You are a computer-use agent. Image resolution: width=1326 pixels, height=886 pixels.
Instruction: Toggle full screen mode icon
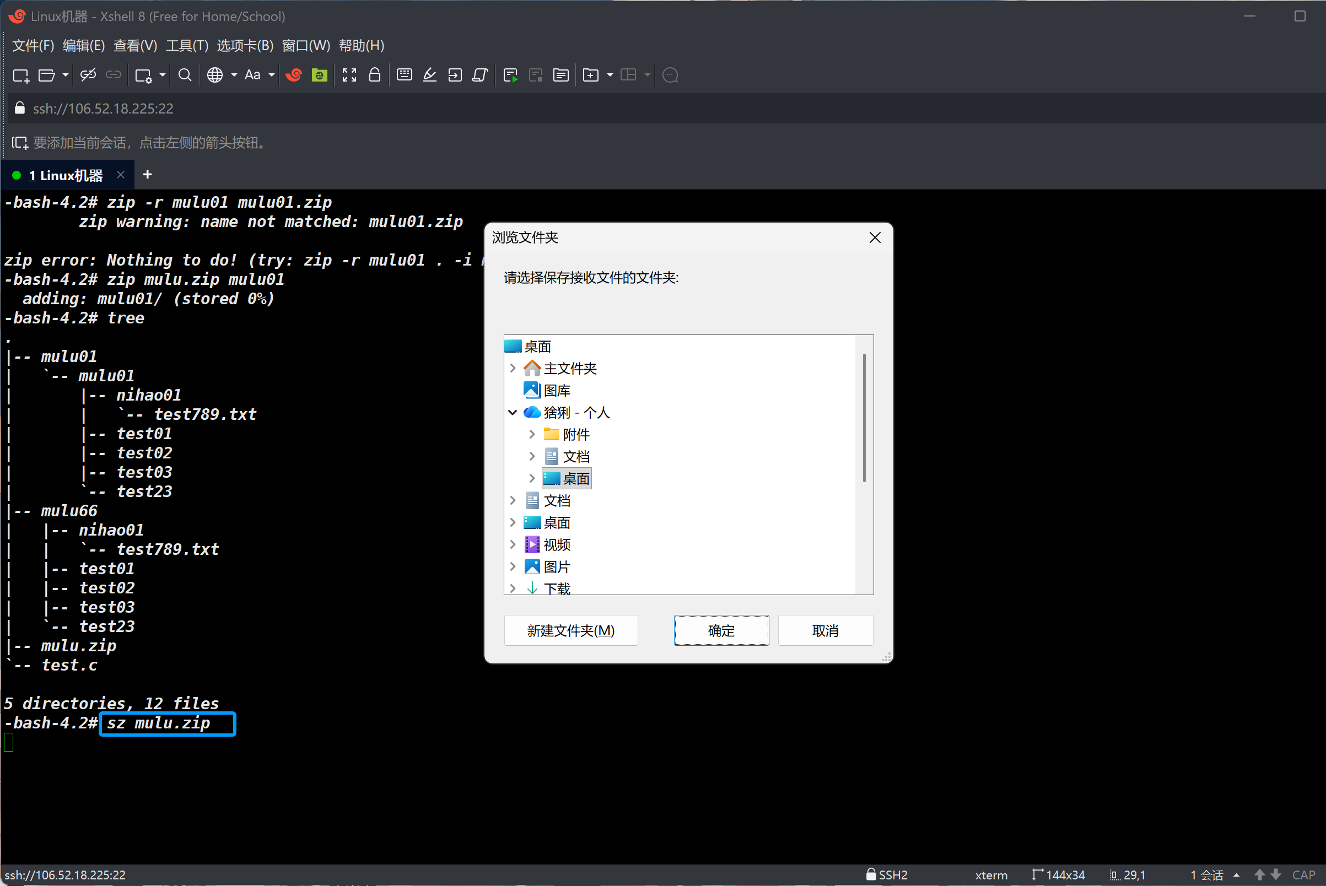(x=349, y=75)
